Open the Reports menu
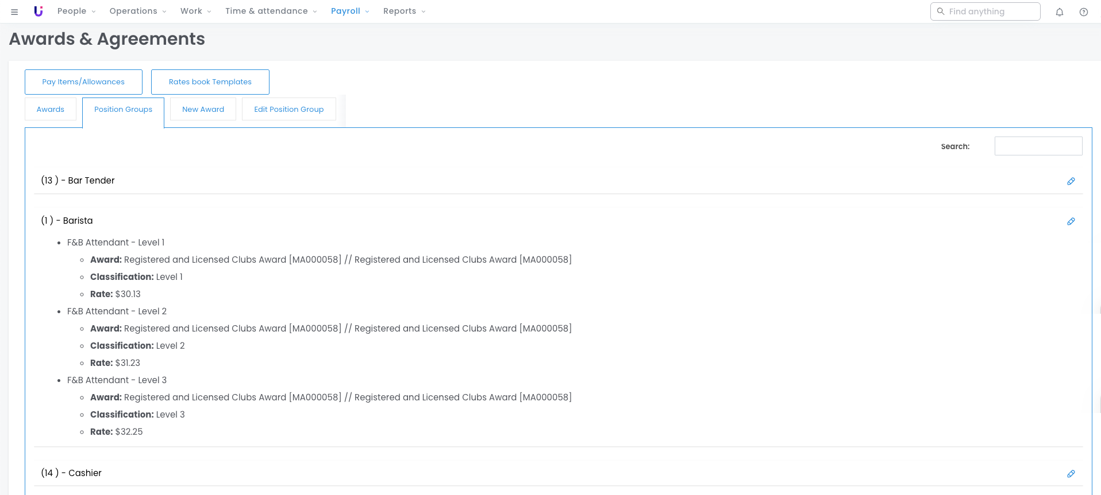 [x=404, y=11]
